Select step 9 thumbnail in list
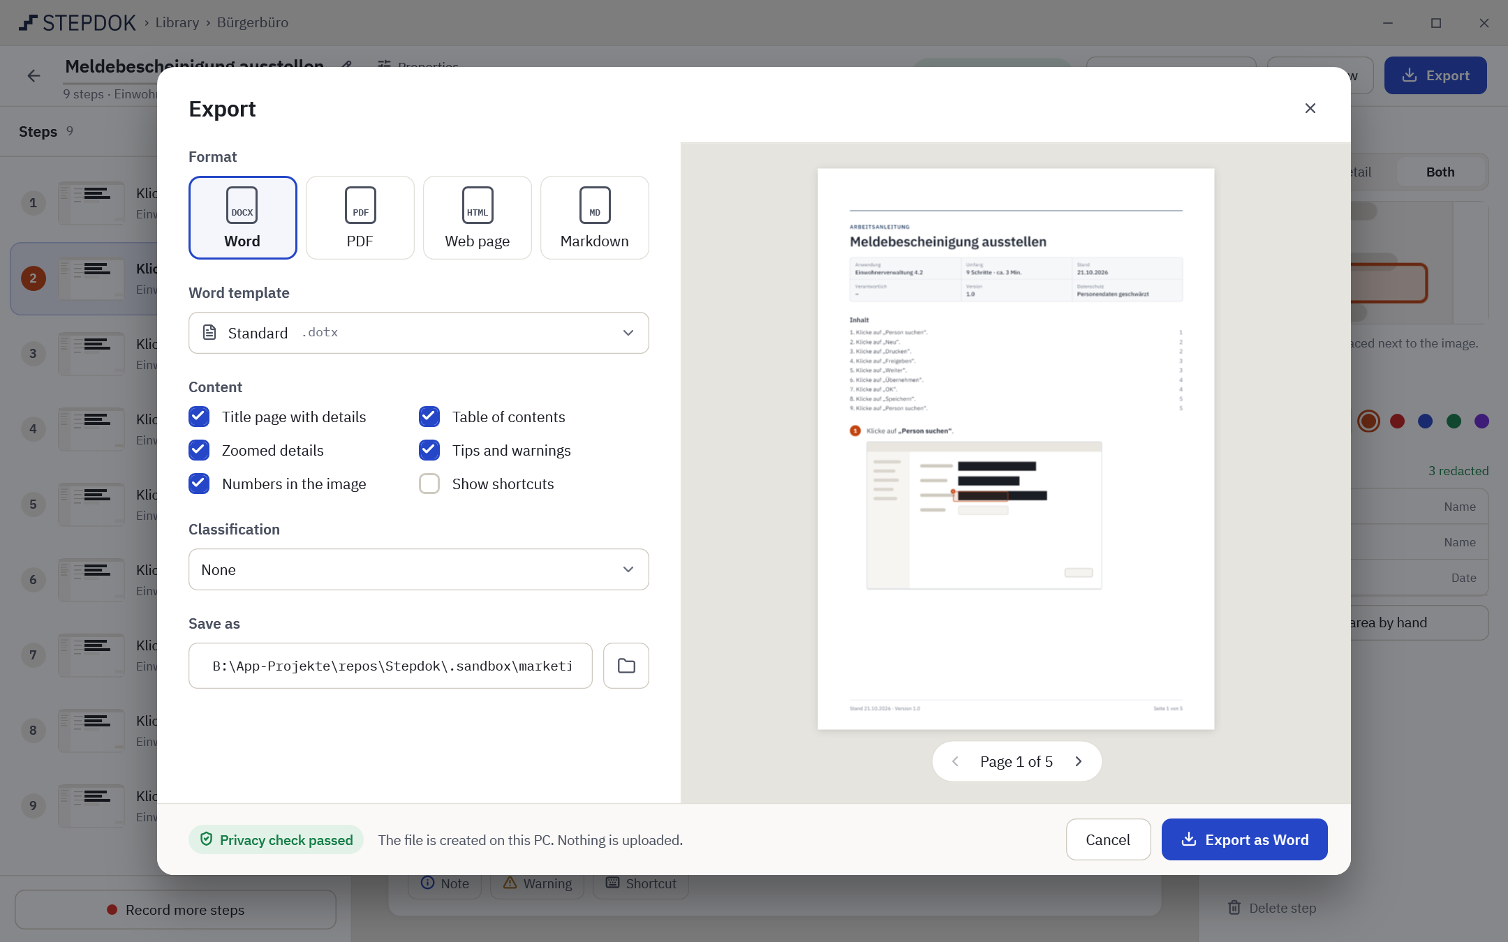This screenshot has width=1508, height=942. 91,806
